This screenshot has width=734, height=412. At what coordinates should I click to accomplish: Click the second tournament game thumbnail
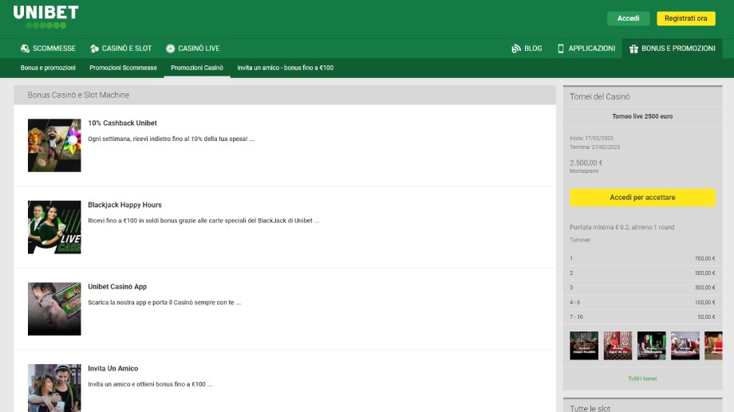618,346
